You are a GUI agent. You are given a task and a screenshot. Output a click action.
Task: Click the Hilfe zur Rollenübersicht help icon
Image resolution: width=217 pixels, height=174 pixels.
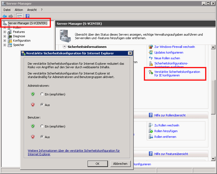pyautogui.click(x=151, y=115)
